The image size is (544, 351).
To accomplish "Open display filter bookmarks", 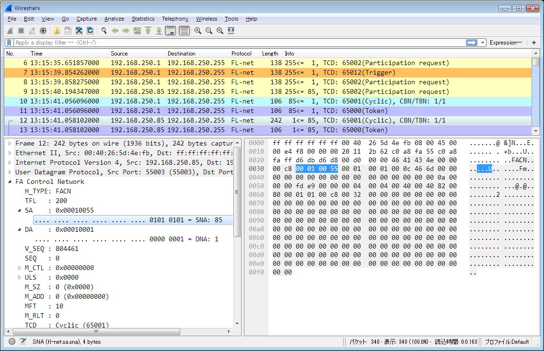I will [10, 43].
